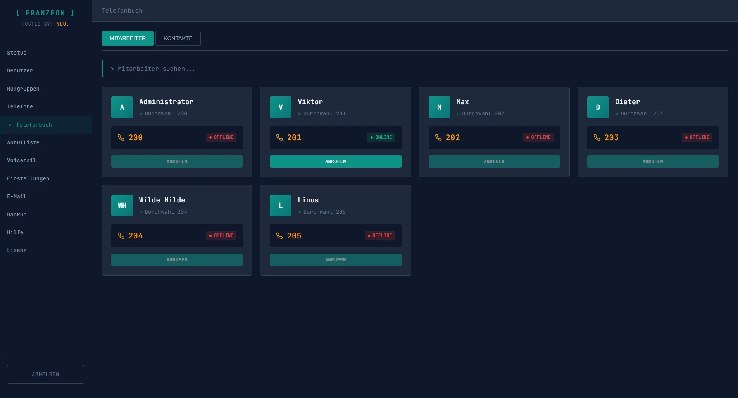Select the Mitarbeiter tab

128,38
